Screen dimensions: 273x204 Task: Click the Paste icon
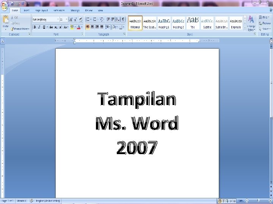pyautogui.click(x=6, y=19)
